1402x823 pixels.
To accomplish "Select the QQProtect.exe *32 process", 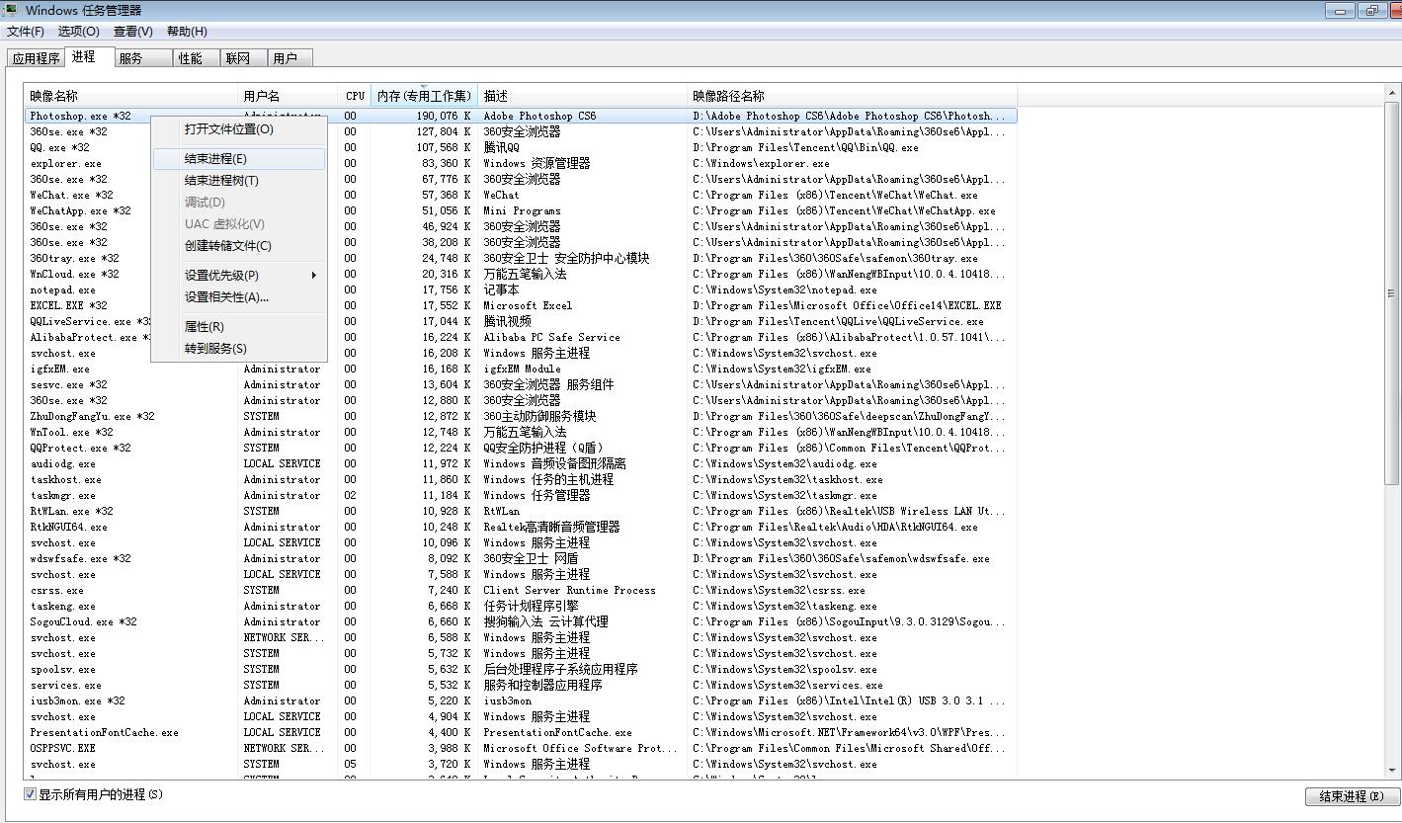I will click(x=521, y=448).
